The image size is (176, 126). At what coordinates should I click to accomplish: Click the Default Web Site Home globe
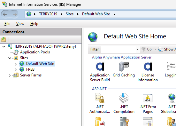point(93,37)
